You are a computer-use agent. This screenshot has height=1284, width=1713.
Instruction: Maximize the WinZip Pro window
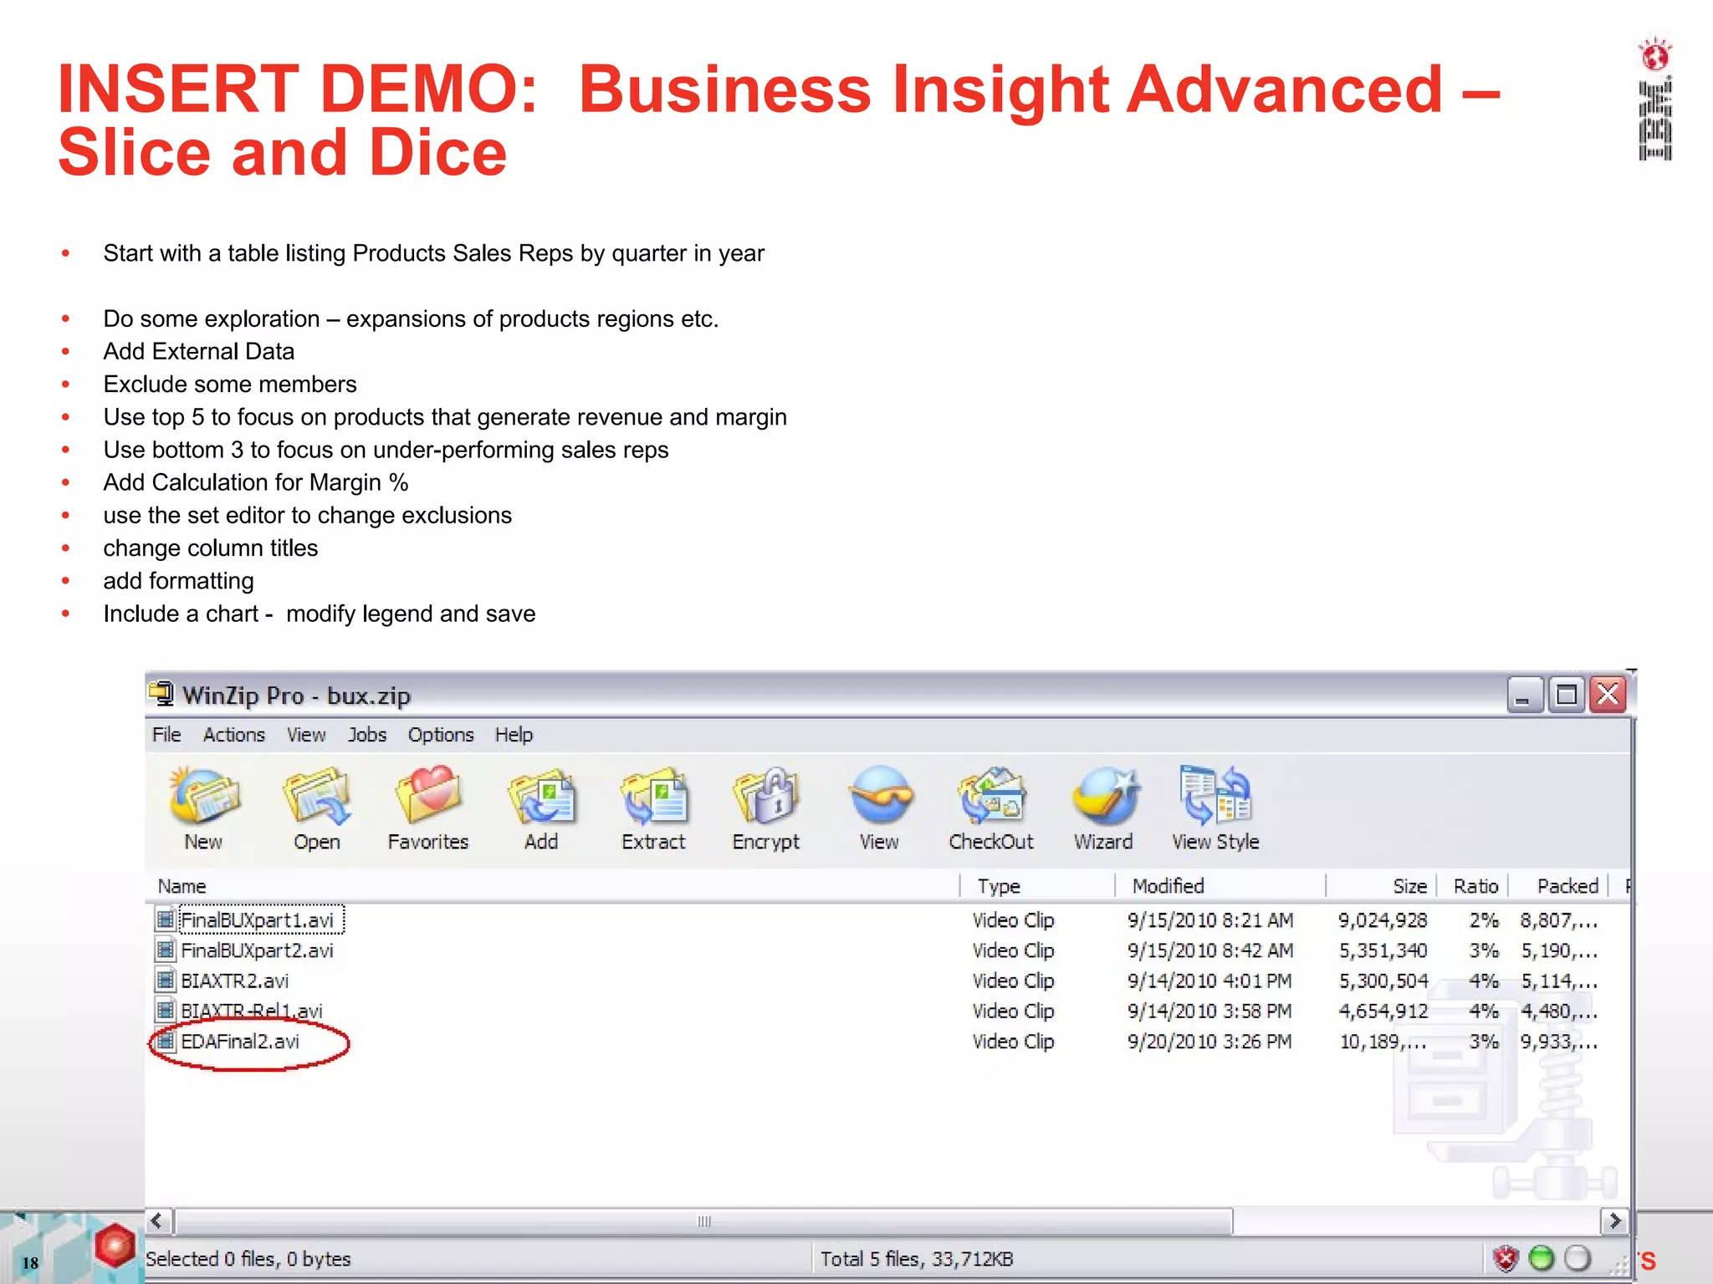coord(1566,695)
